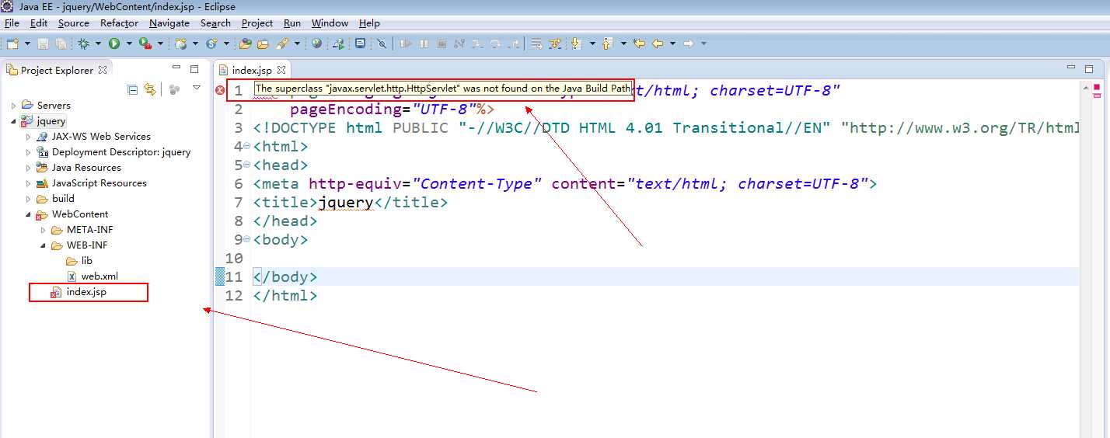
Task: Expand the META-INF folder node
Action: click(x=44, y=230)
